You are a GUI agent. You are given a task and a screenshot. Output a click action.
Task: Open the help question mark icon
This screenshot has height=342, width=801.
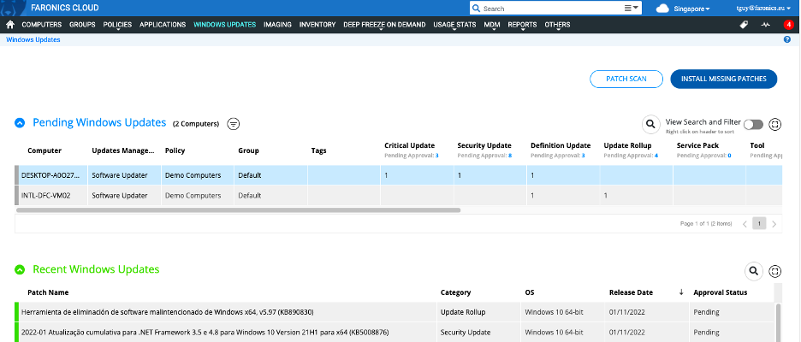click(x=786, y=40)
